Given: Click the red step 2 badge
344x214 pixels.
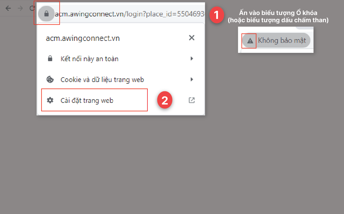Looking at the screenshot, I should pyautogui.click(x=165, y=100).
